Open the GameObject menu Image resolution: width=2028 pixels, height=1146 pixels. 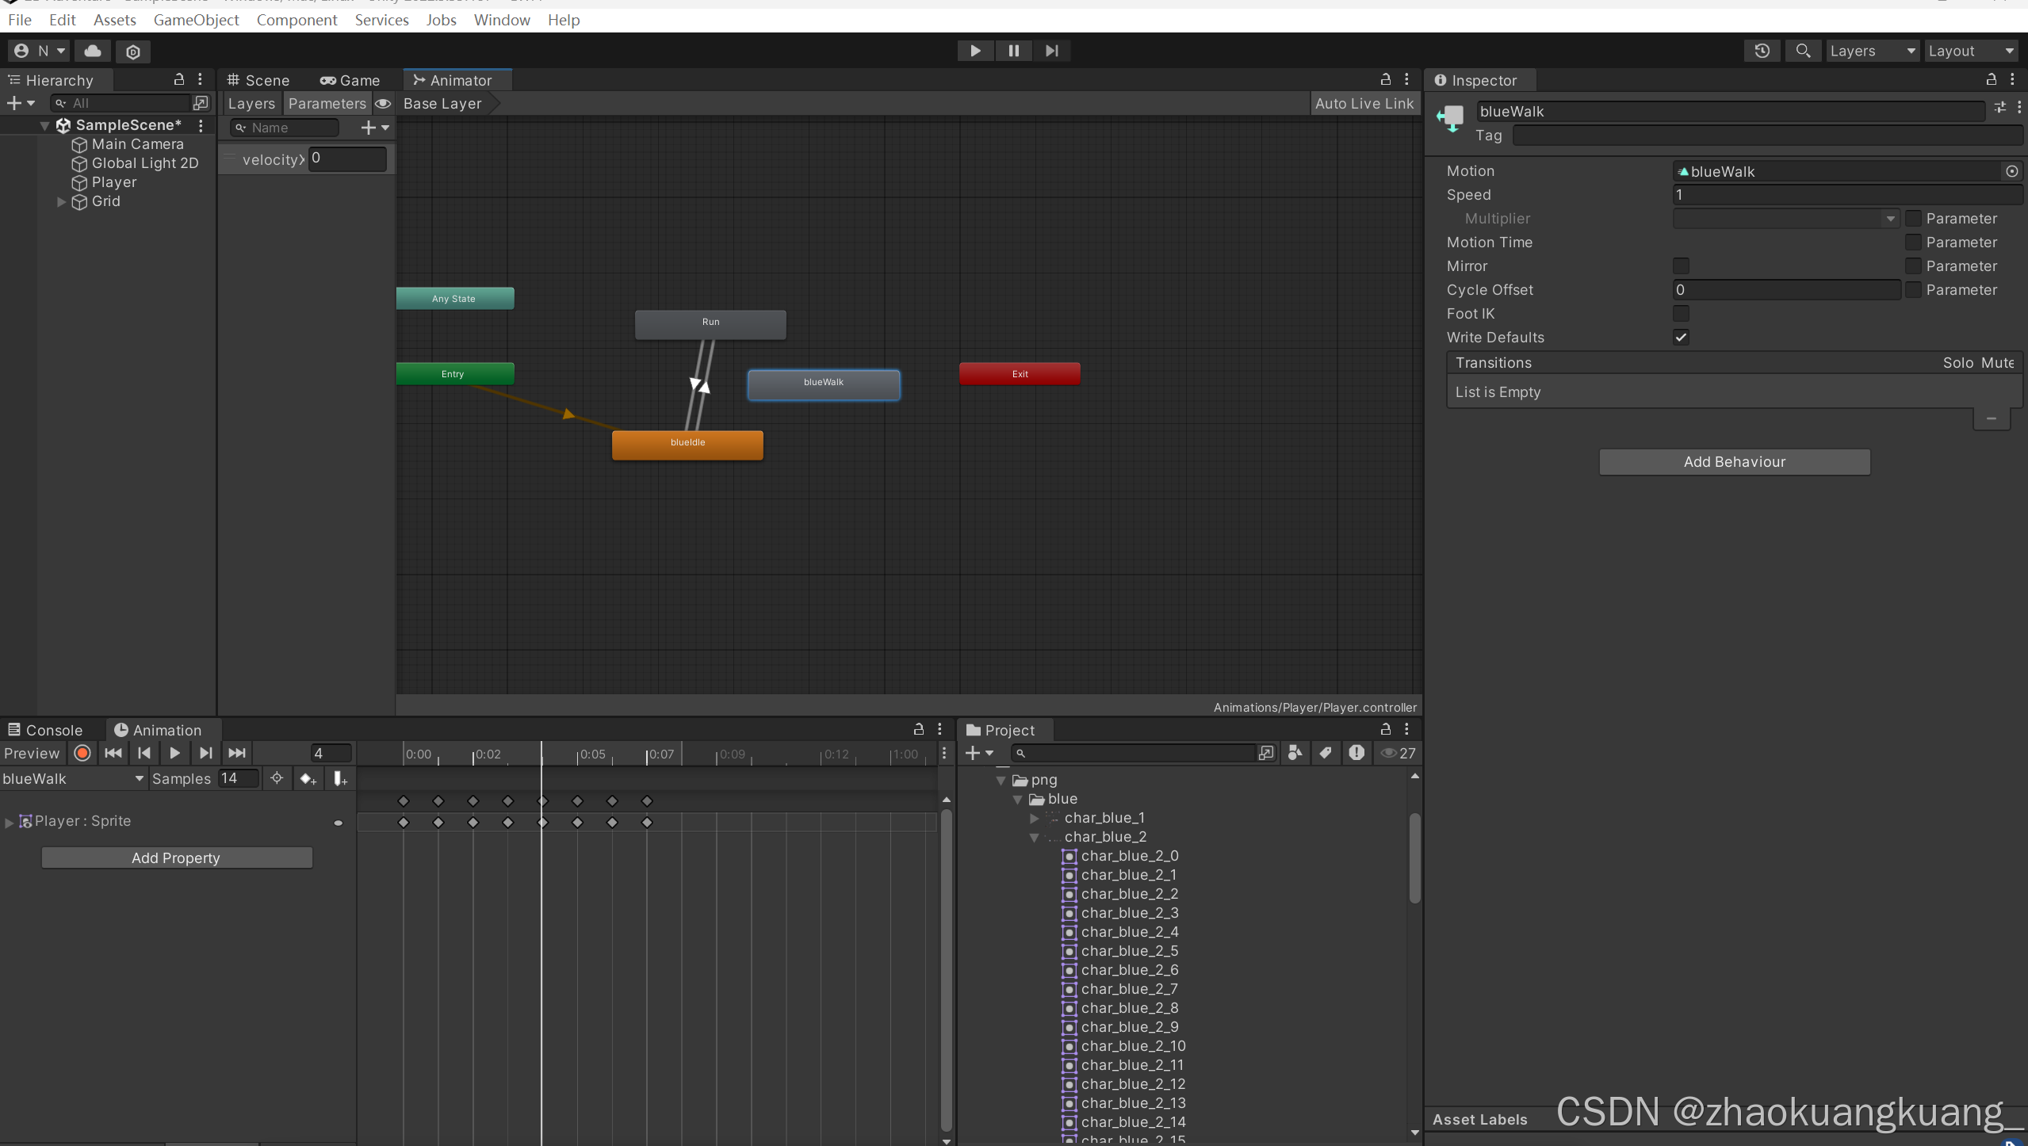click(x=196, y=20)
